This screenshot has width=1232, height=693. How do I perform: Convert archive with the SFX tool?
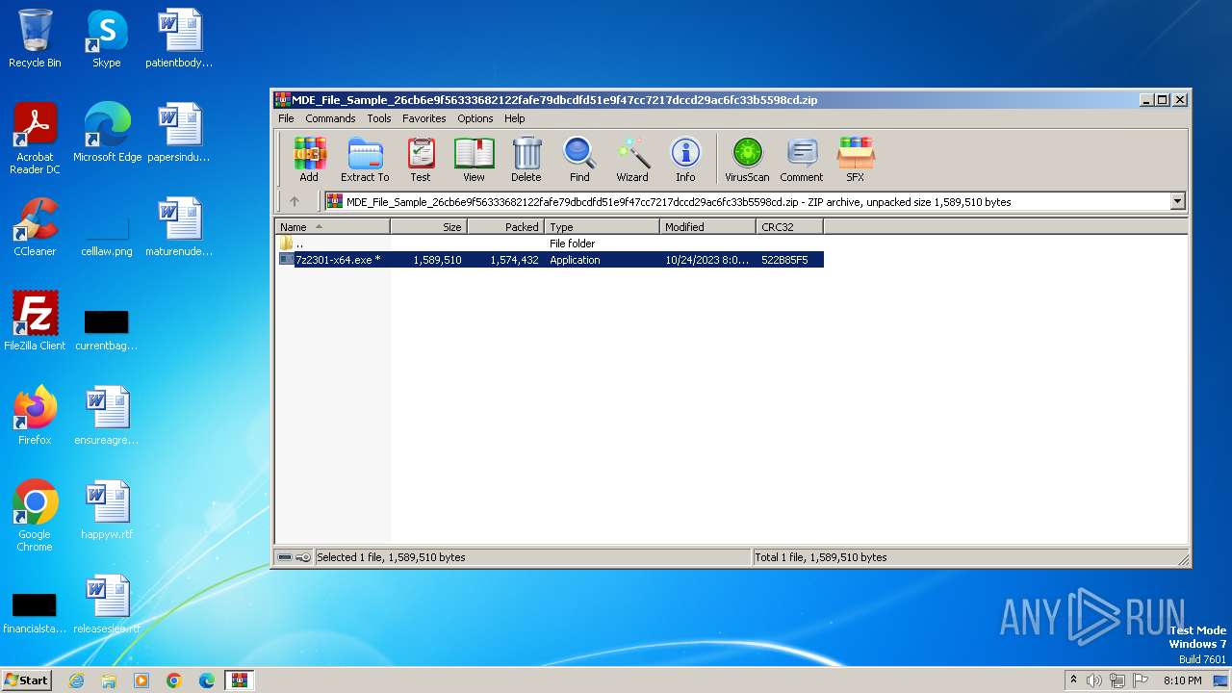[x=856, y=160]
